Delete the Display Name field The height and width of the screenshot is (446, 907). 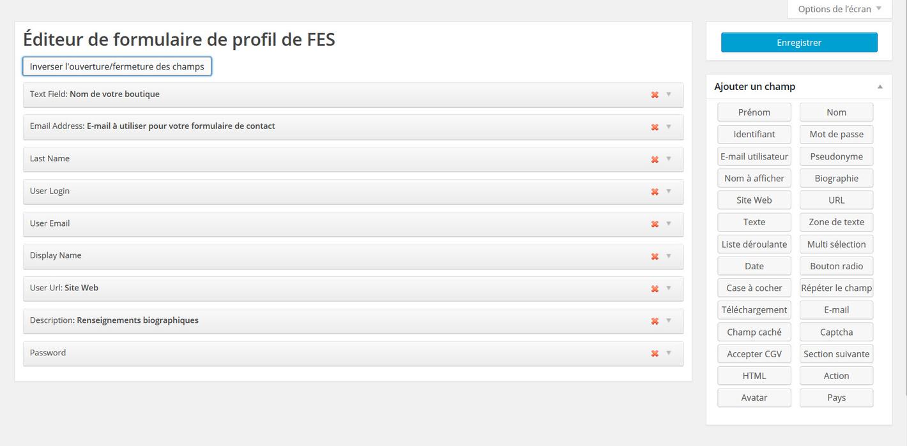[x=655, y=256]
